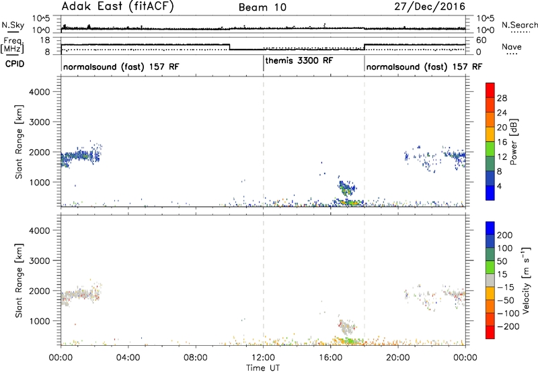The height and width of the screenshot is (372, 538).
Task: Click the 'normalsound (fast) 157 RF' label after themis
Action: pos(424,66)
